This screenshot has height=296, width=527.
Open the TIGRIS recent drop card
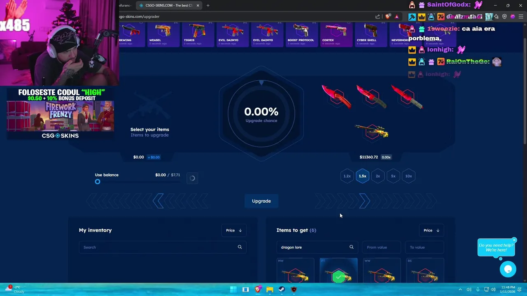(198, 35)
